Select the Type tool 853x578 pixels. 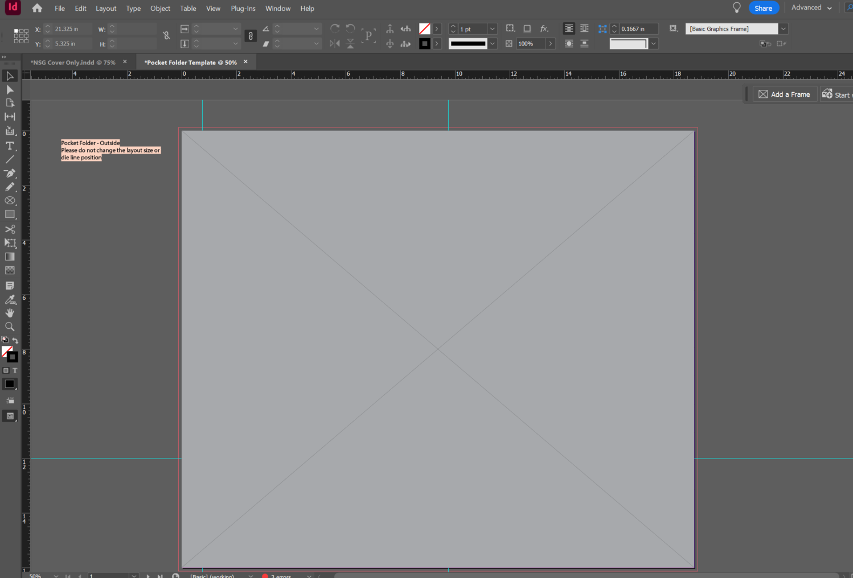click(10, 146)
